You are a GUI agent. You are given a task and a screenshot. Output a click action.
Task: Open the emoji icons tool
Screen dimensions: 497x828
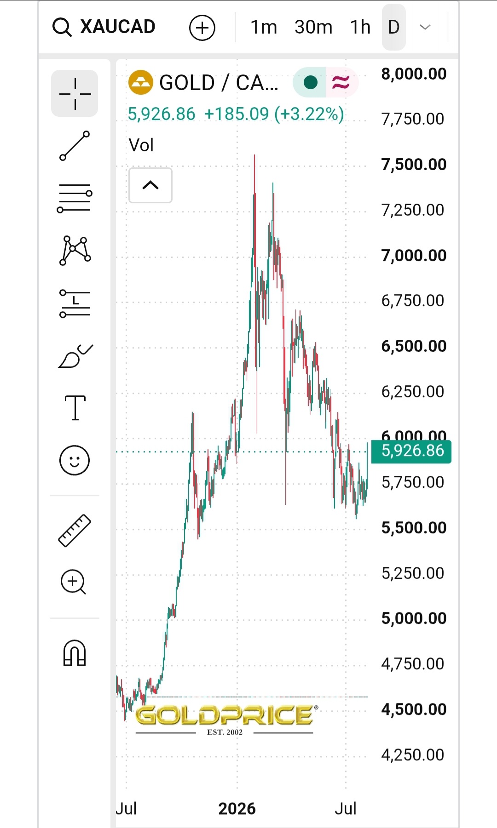pos(75,460)
